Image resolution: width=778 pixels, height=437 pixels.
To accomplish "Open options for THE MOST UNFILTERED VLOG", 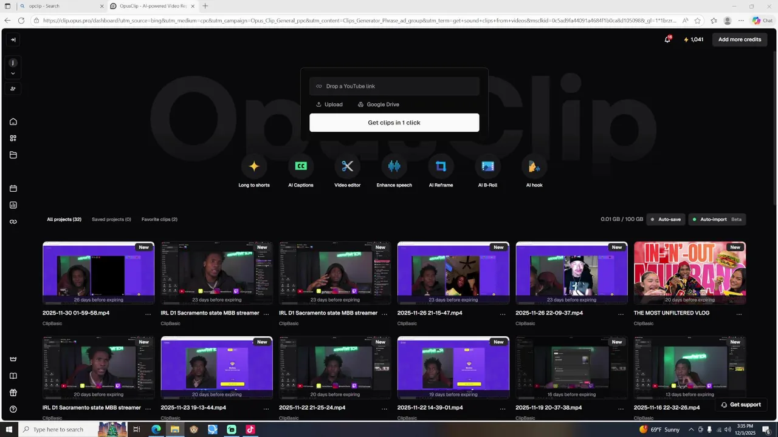I will tap(739, 314).
